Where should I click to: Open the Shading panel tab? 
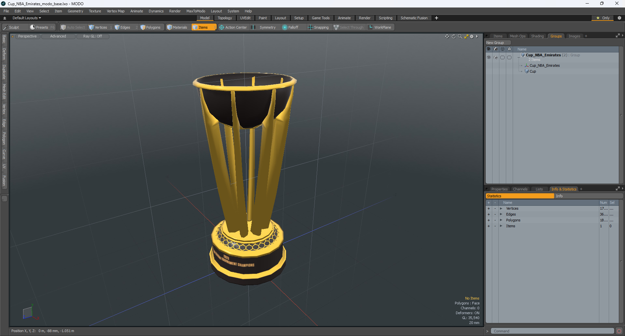click(x=537, y=36)
